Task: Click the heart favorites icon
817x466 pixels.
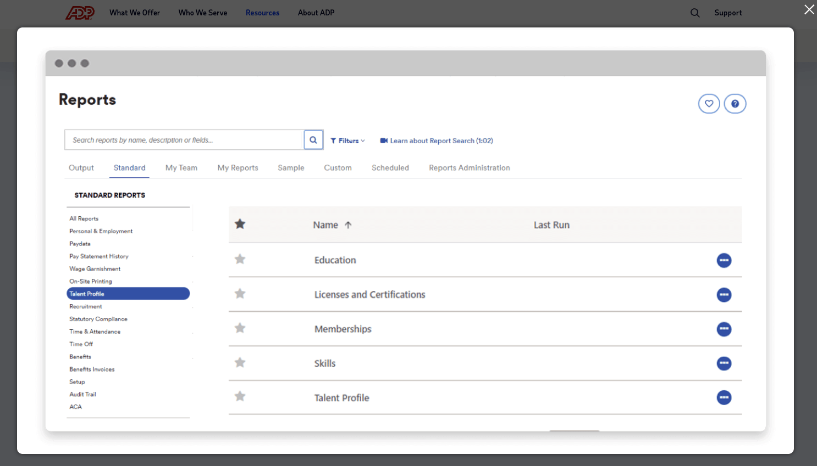Action: [x=709, y=104]
